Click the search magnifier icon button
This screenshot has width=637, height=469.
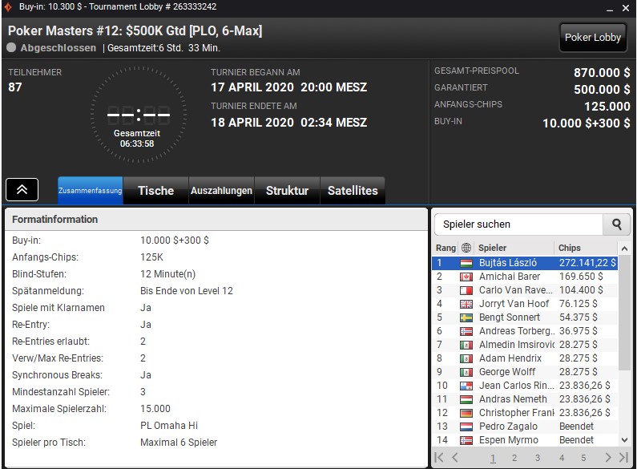(616, 224)
